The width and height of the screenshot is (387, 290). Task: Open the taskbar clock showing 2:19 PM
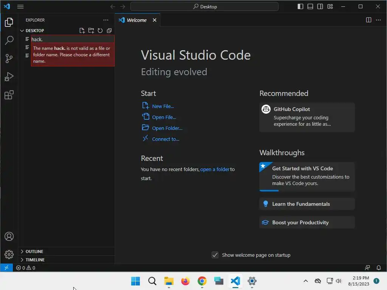pos(359,281)
